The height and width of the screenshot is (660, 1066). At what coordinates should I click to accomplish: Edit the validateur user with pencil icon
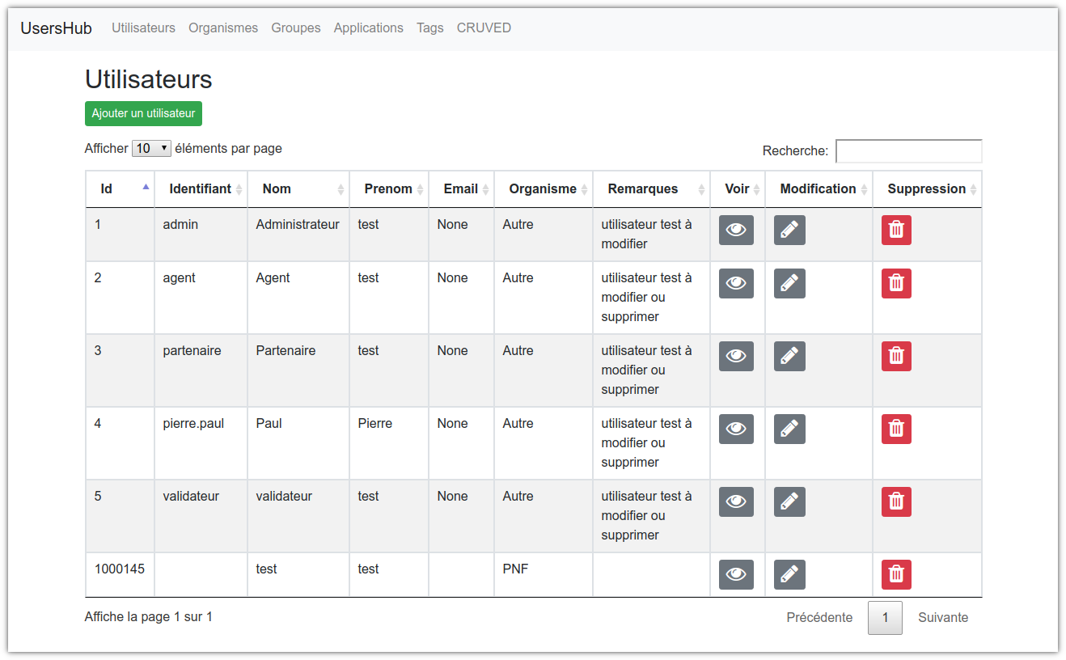click(x=789, y=502)
